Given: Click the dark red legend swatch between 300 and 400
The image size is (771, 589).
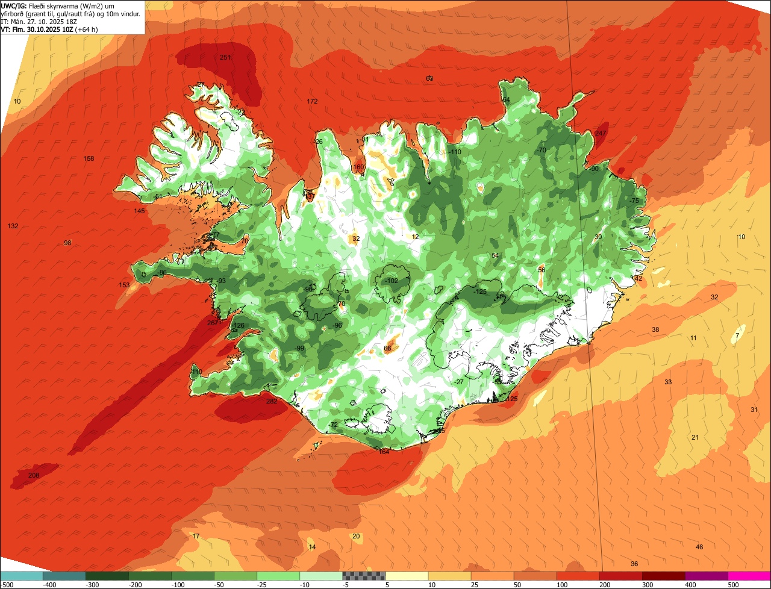Looking at the screenshot, I should pyautogui.click(x=664, y=576).
